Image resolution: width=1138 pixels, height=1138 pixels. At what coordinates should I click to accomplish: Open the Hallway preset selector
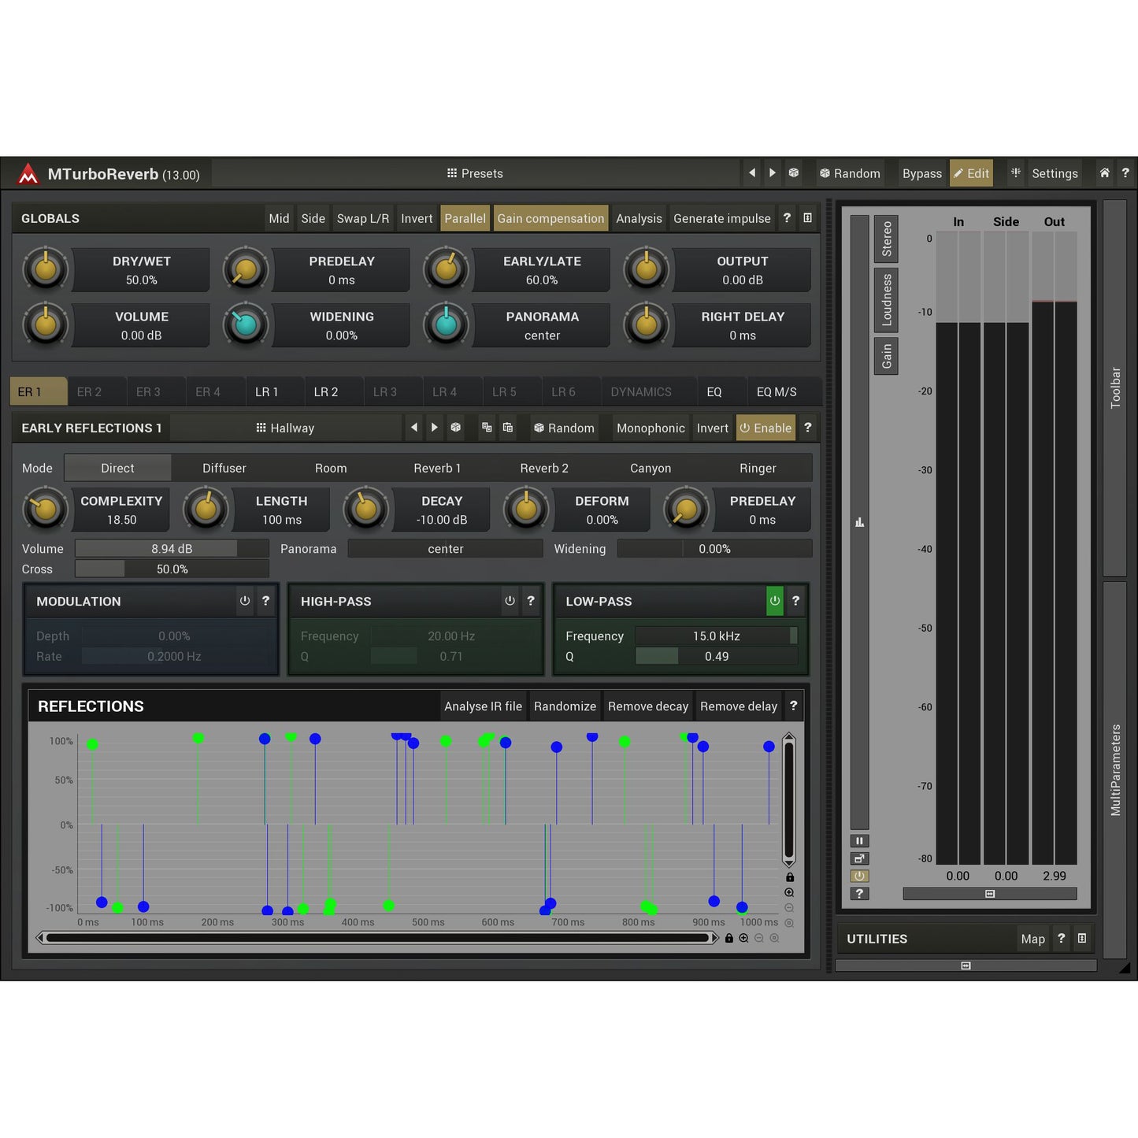coord(286,428)
